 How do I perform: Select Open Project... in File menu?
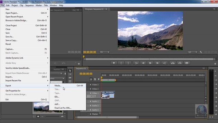(25, 13)
